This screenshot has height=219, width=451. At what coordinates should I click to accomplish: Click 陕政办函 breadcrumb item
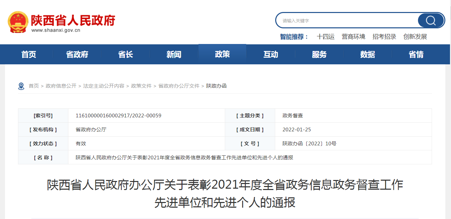216,86
